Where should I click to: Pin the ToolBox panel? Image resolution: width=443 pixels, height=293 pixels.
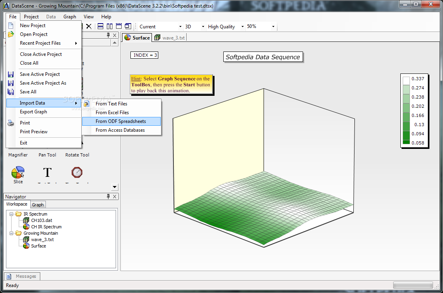pos(108,35)
